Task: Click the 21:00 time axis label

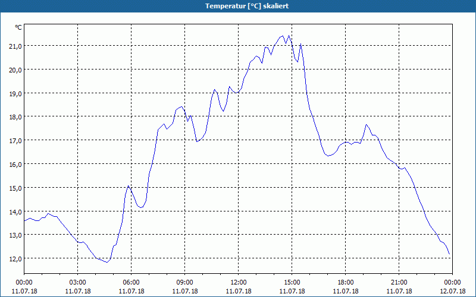Action: 399,283
